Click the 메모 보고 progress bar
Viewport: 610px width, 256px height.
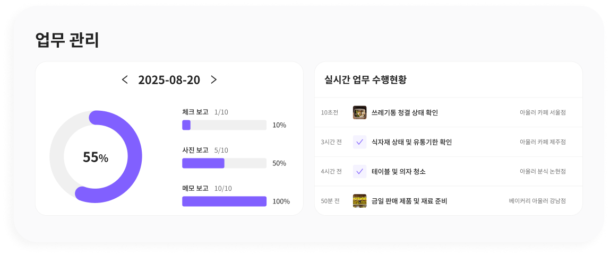coord(224,201)
